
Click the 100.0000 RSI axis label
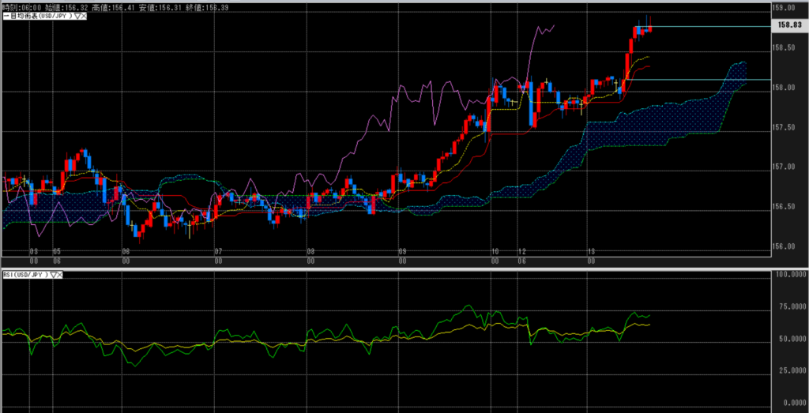point(788,274)
